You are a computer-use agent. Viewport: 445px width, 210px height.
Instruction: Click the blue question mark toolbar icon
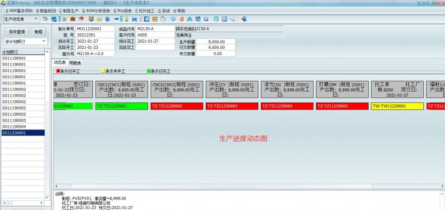coord(121,19)
